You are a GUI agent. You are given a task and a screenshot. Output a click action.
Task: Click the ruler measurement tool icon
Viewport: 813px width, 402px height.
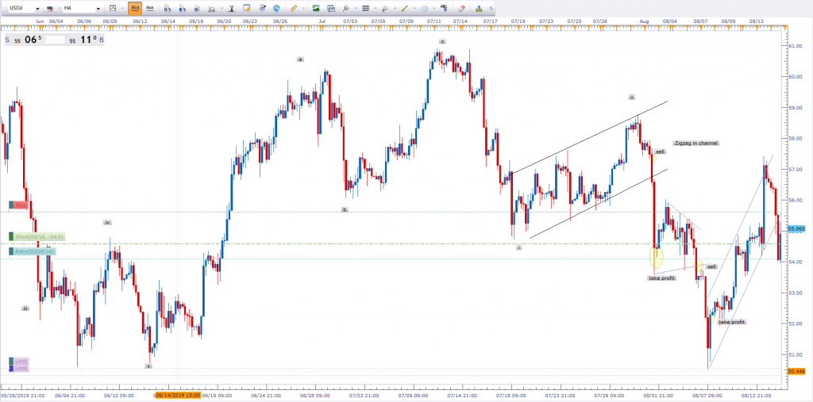tap(294, 7)
